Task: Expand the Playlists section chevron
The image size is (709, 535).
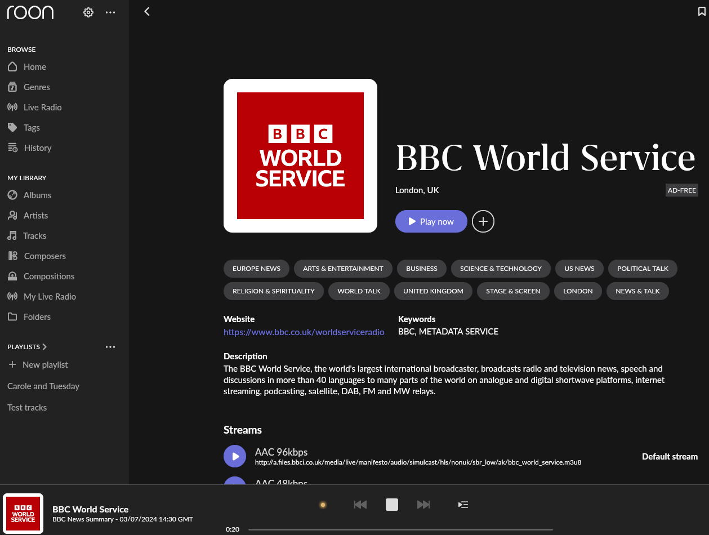Action: (44, 347)
